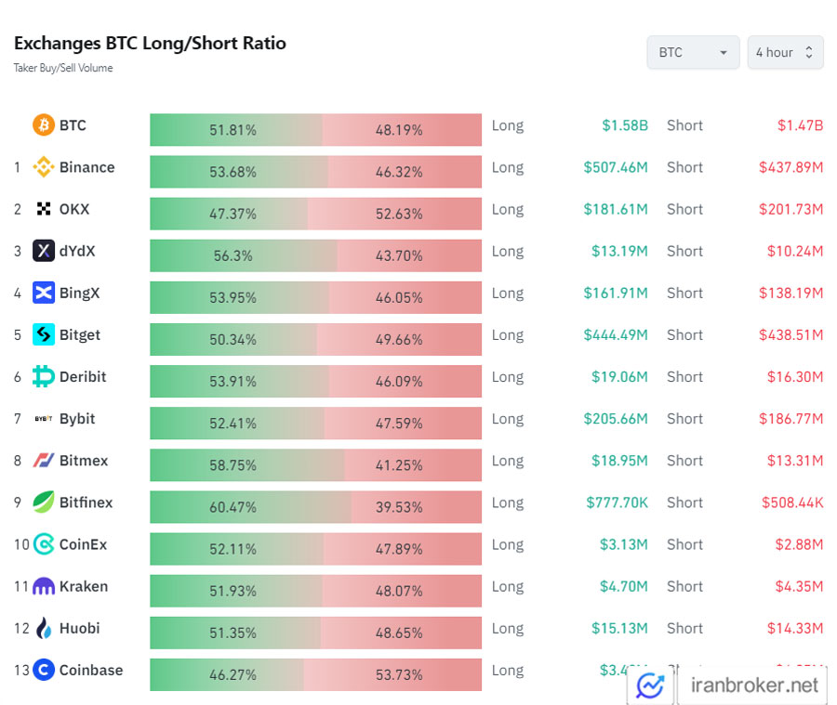837x705 pixels.
Task: Open the OKX exchange name link
Action: click(74, 209)
